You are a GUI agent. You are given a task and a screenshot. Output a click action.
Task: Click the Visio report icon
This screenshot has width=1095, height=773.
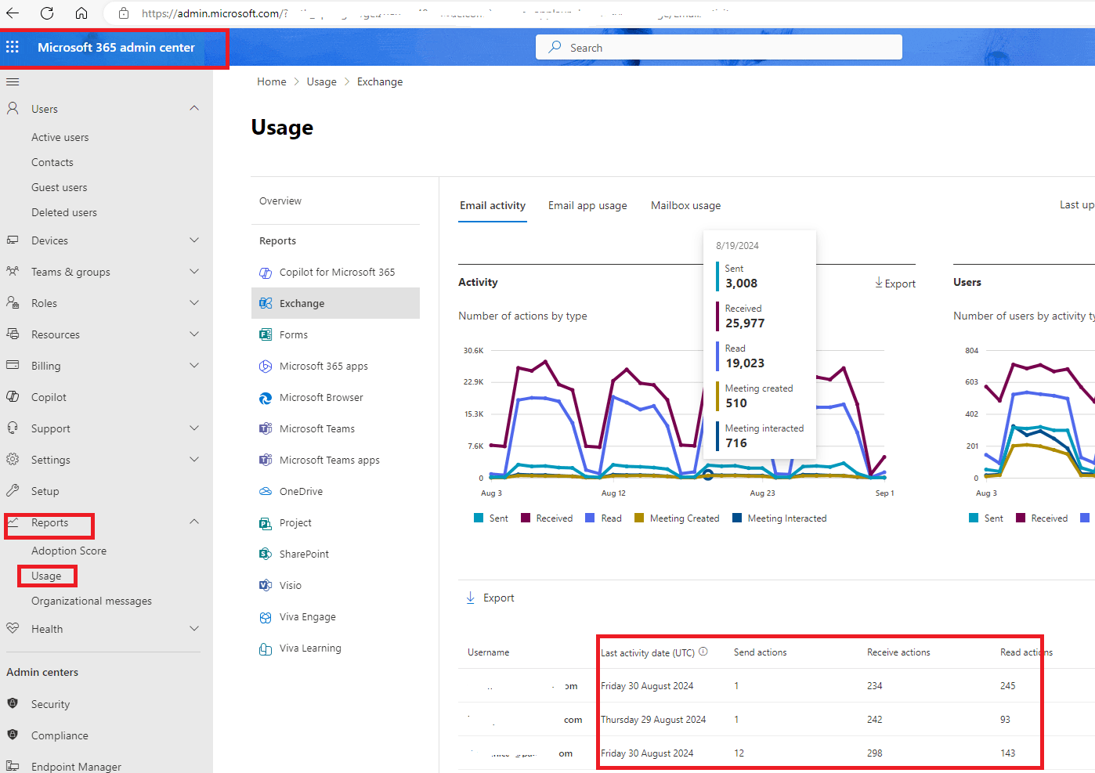(x=266, y=586)
